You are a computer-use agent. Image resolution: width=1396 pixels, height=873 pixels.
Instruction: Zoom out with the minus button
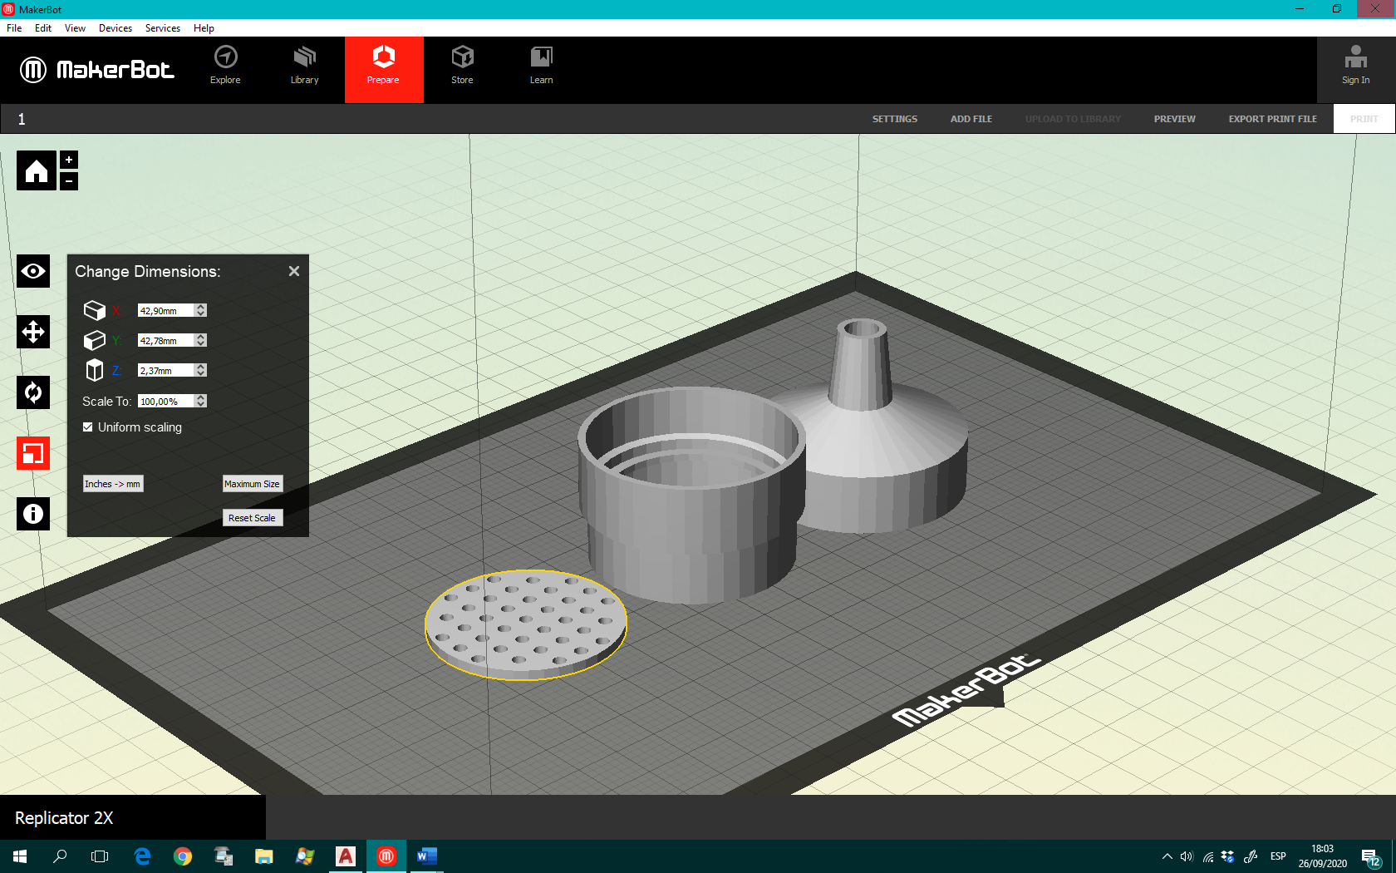69,180
